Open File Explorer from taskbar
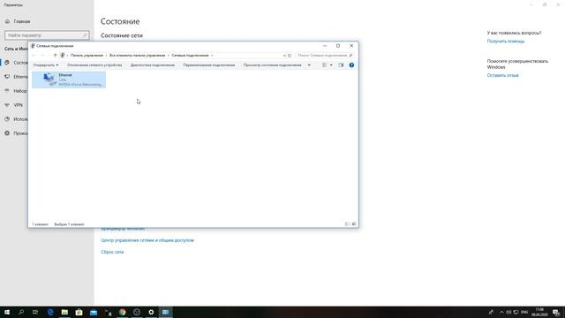Viewport: 565px width, 318px height. [64, 312]
